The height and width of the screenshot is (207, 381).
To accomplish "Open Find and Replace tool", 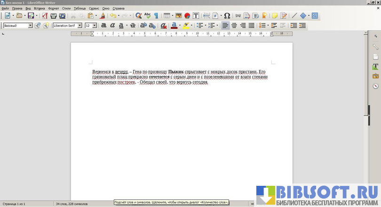I will pos(139,16).
